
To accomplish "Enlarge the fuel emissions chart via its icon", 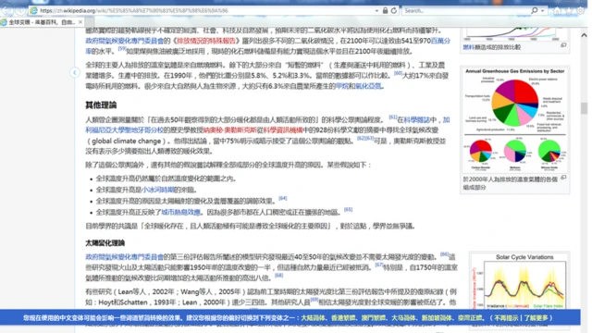I will (x=563, y=45).
